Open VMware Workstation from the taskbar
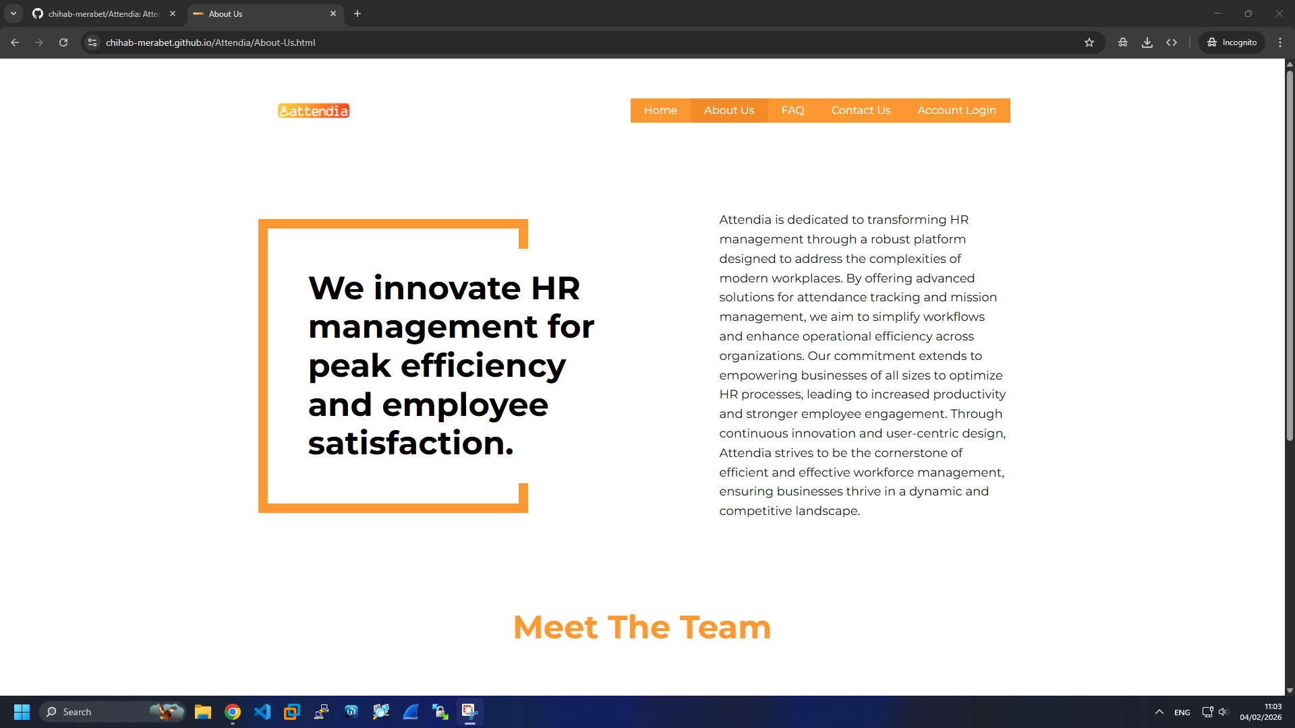This screenshot has width=1295, height=728. point(291,712)
